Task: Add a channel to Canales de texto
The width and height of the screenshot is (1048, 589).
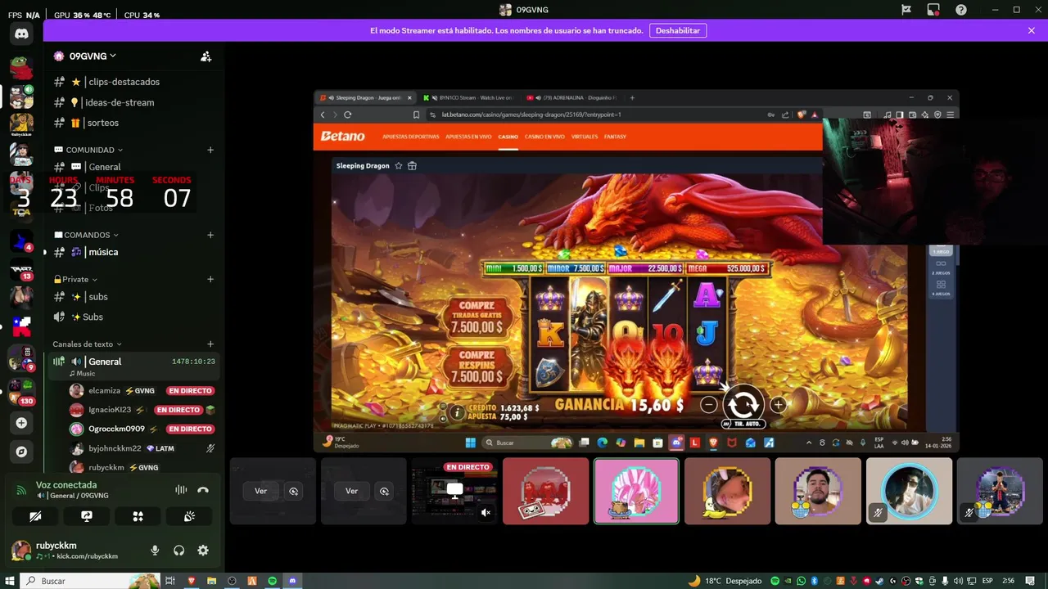Action: (210, 344)
